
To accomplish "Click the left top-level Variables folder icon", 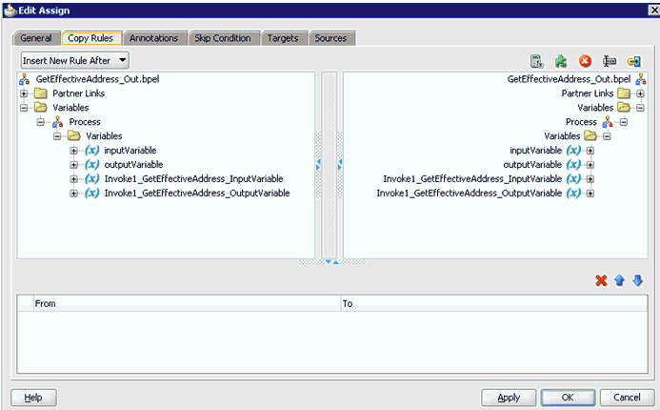I will [41, 108].
